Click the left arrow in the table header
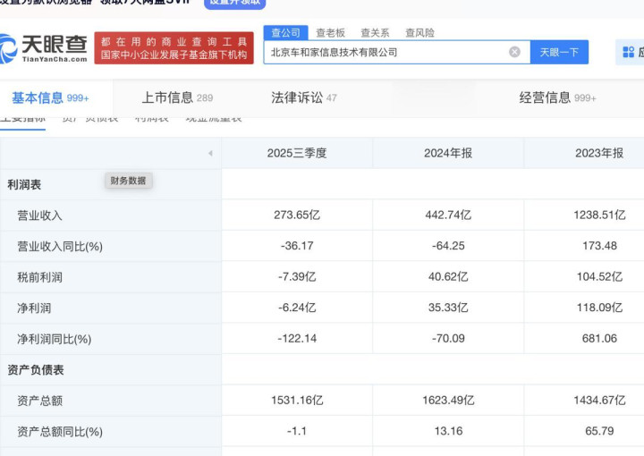The width and height of the screenshot is (644, 456). point(210,153)
